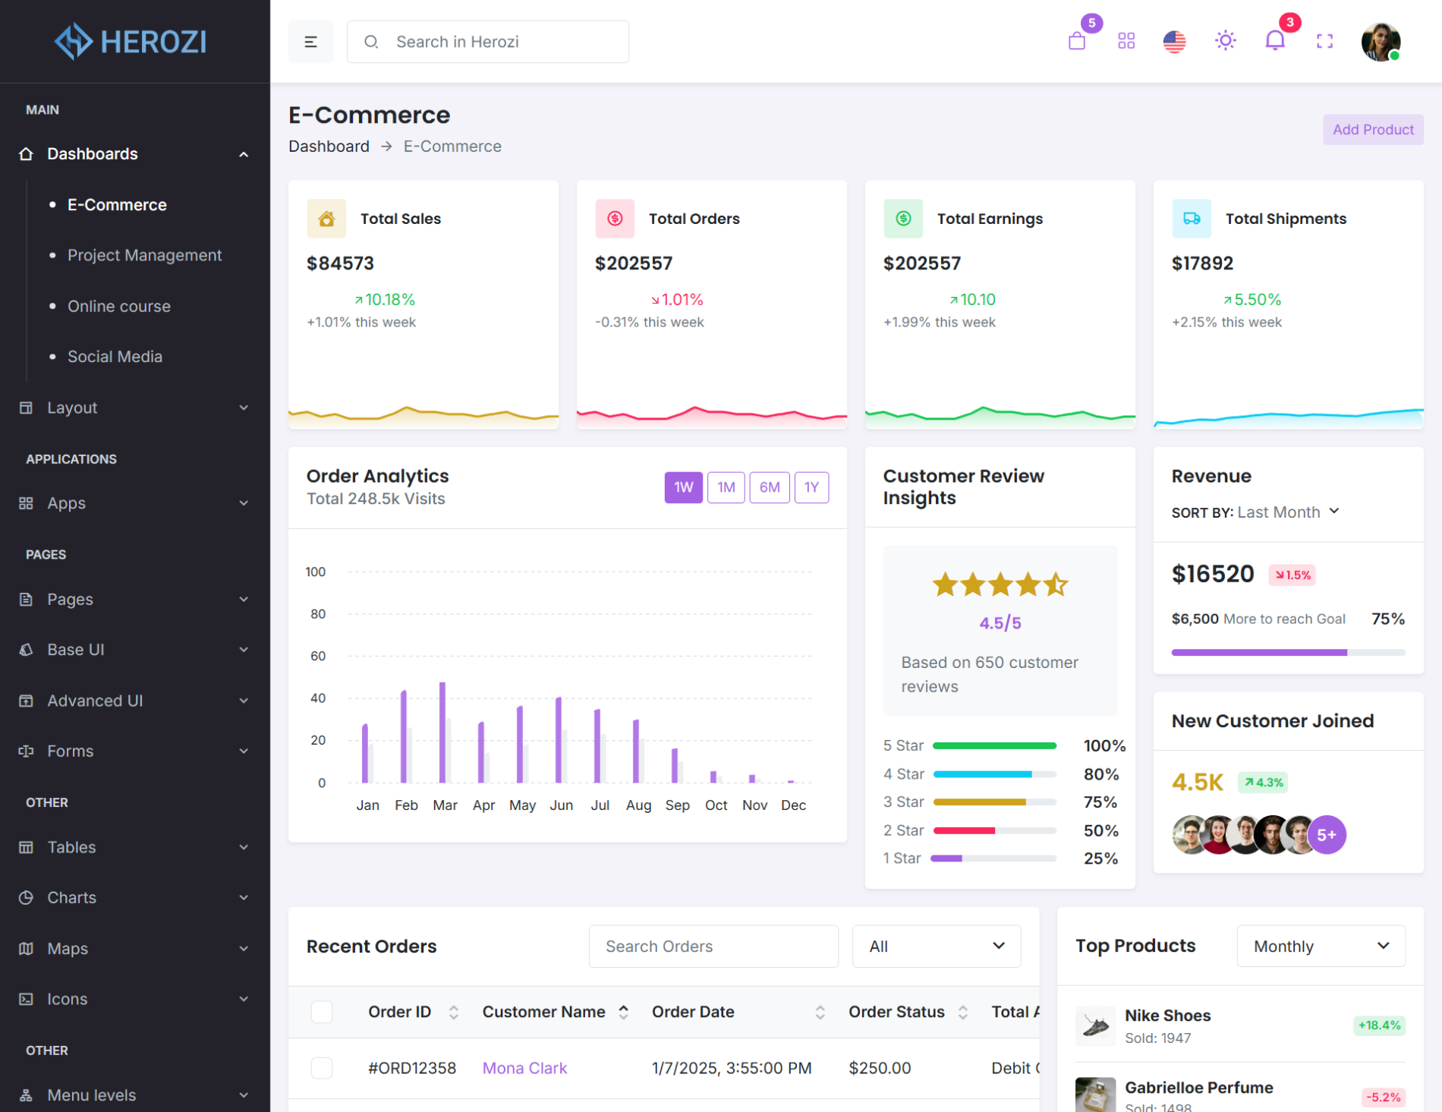Collapse the Dashboards menu chevron
1442x1112 pixels.
pyautogui.click(x=244, y=154)
